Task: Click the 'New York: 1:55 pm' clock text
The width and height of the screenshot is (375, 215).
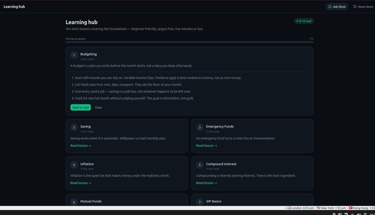Action: tap(334, 208)
